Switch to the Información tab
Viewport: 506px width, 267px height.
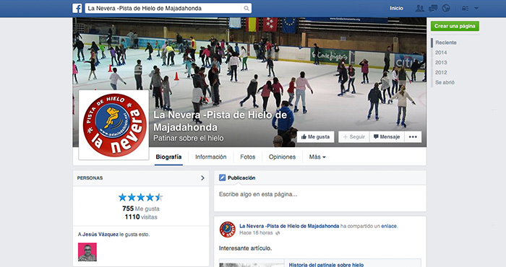[x=211, y=157]
